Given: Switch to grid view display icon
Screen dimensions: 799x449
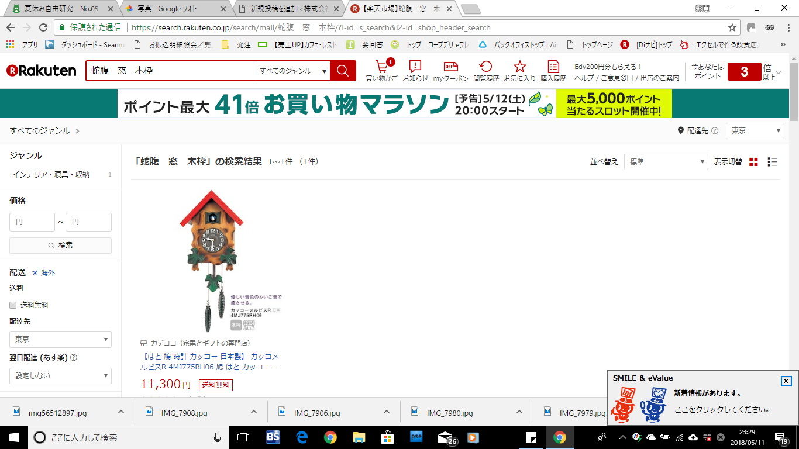Looking at the screenshot, I should tap(753, 162).
